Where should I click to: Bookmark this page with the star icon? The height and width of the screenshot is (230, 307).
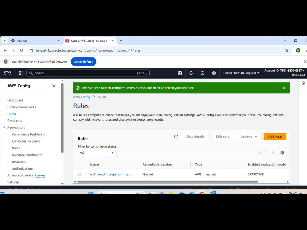(287, 50)
